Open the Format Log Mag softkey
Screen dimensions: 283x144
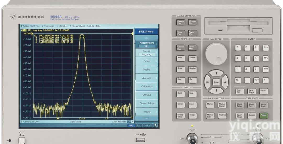coord(146,53)
